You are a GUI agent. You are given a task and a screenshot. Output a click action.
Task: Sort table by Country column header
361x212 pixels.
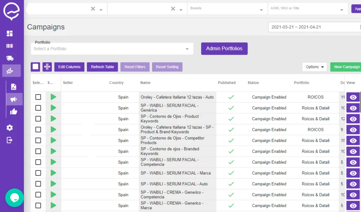(x=116, y=83)
